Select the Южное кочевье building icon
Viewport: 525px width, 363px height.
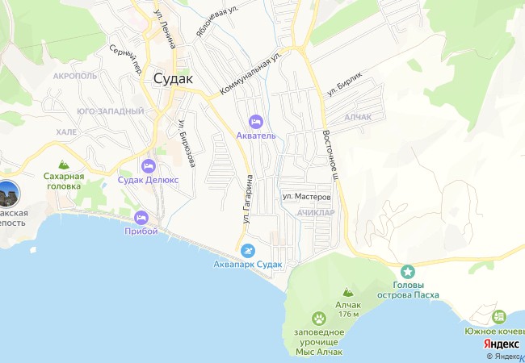499,317
